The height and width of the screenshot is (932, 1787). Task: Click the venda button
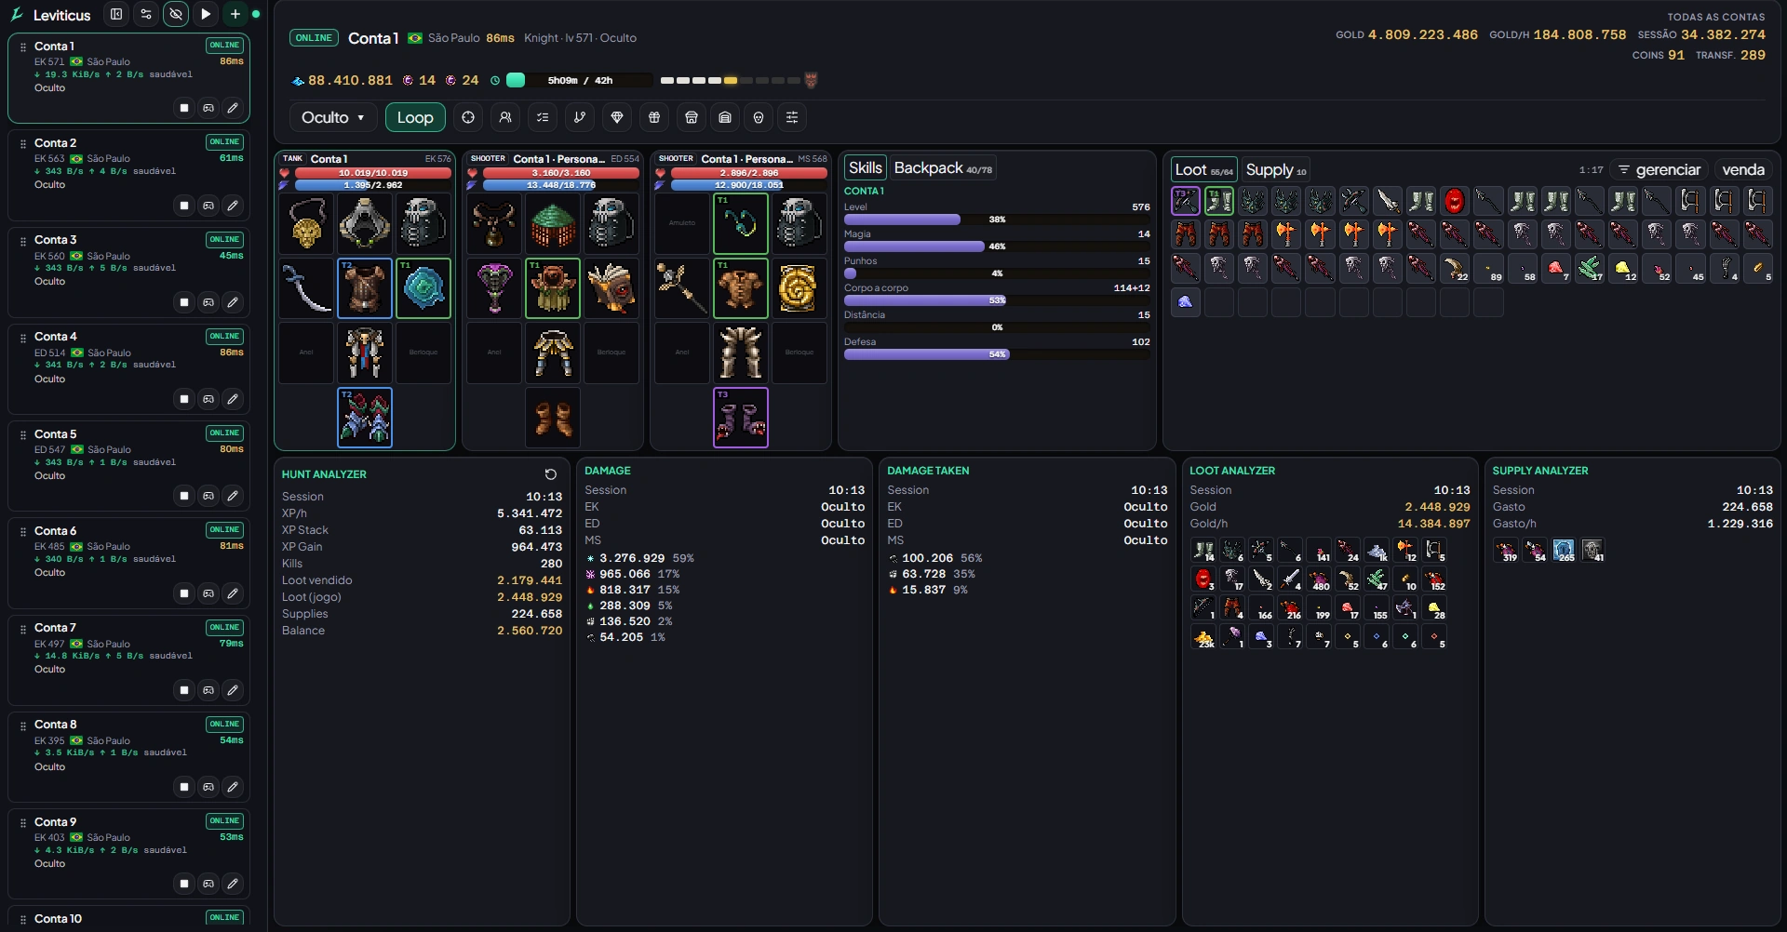point(1743,169)
